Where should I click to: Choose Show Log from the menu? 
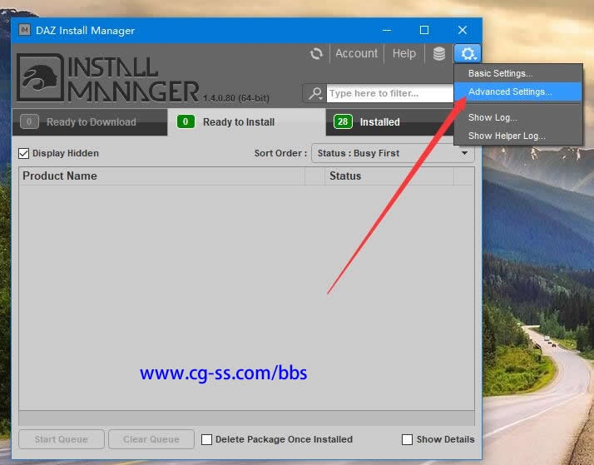[x=493, y=117]
